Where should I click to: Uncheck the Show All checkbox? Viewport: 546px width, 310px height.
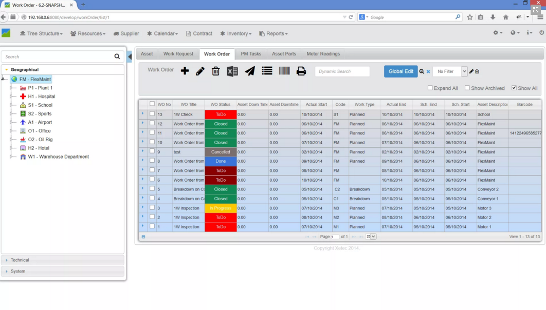pos(514,88)
